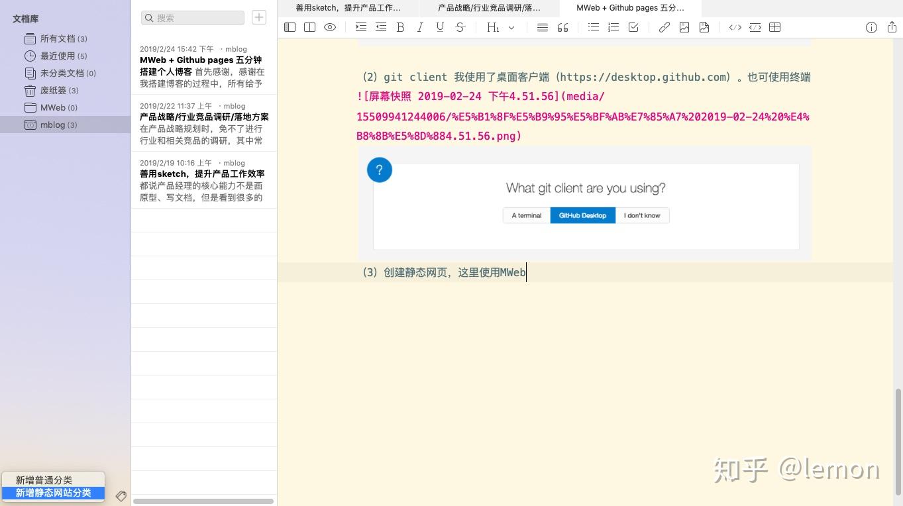Toggle underline formatting
This screenshot has width=903, height=506.
tap(440, 27)
